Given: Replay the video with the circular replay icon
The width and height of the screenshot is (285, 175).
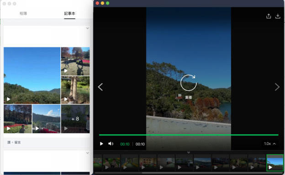Looking at the screenshot, I should [189, 82].
